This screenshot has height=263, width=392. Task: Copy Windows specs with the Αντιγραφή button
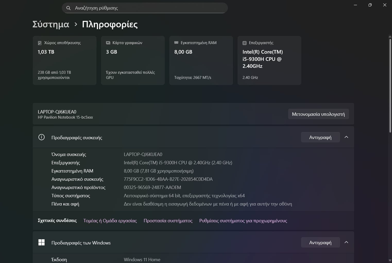click(x=320, y=242)
